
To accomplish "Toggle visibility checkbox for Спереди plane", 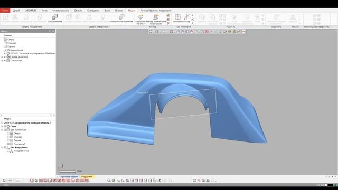I will [x=8, y=137].
